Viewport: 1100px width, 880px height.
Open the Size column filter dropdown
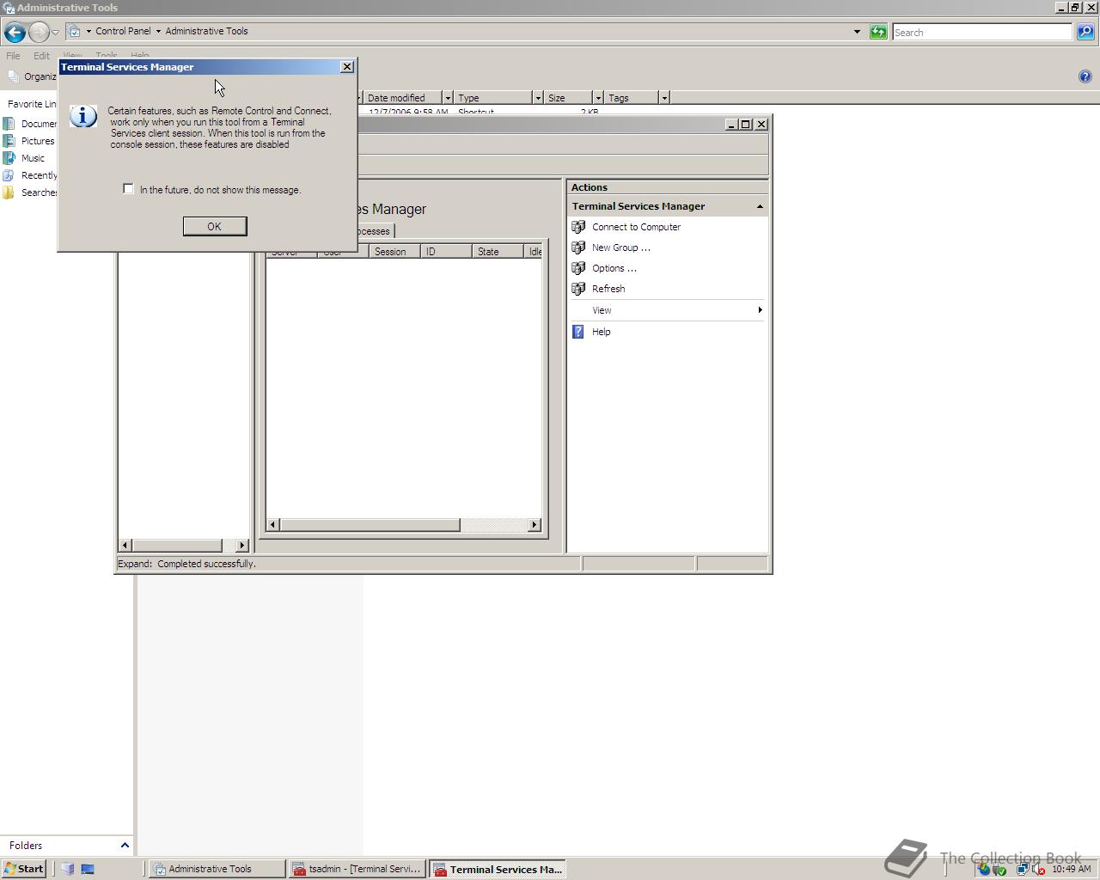[x=598, y=98]
